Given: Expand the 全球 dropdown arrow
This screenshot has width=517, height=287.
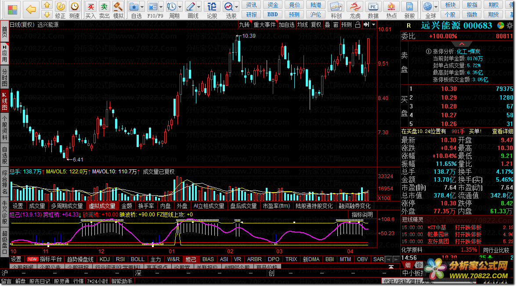Looking at the screenshot, I should [436, 7].
